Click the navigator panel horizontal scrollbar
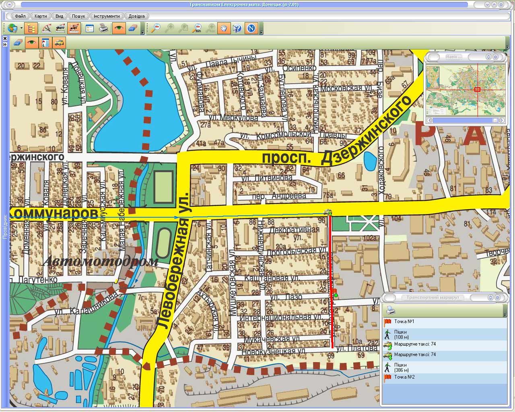Viewport: 515px width, 412px height. pyautogui.click(x=465, y=120)
